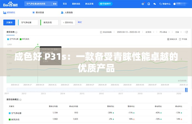Click the Baidu Index logo
This screenshot has height=124, width=192.
(10, 4)
